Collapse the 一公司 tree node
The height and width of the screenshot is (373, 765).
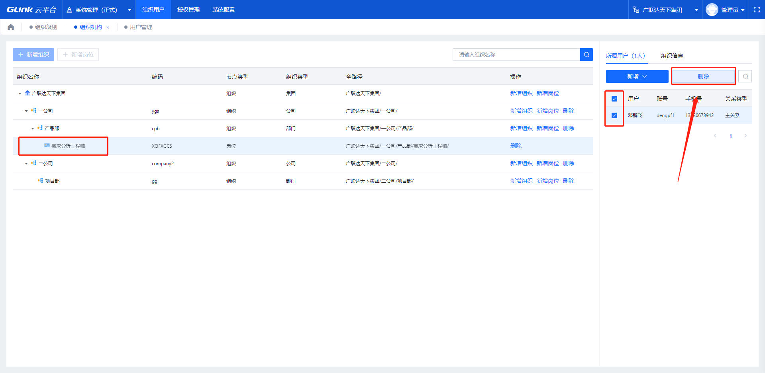[26, 111]
